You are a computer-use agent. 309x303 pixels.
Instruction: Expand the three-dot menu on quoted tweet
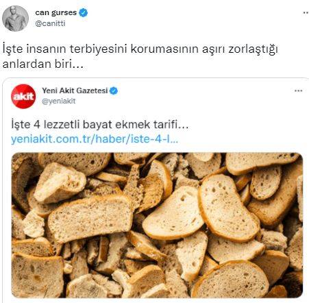point(298,90)
